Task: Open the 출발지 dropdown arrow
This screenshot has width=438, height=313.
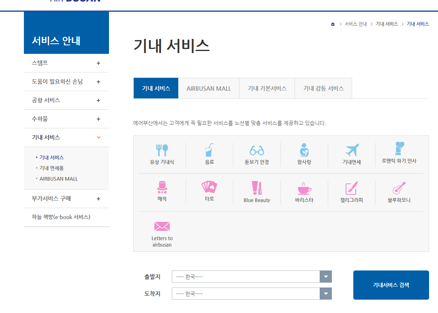Action: pyautogui.click(x=326, y=277)
